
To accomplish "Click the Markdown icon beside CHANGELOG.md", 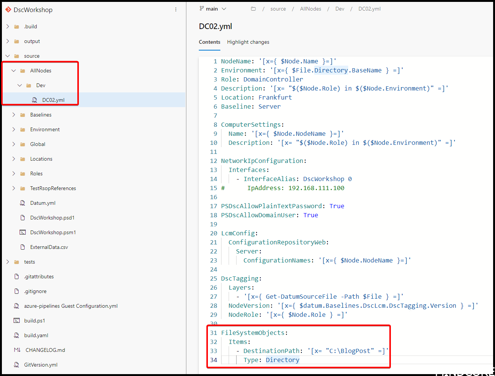I will pyautogui.click(x=17, y=350).
